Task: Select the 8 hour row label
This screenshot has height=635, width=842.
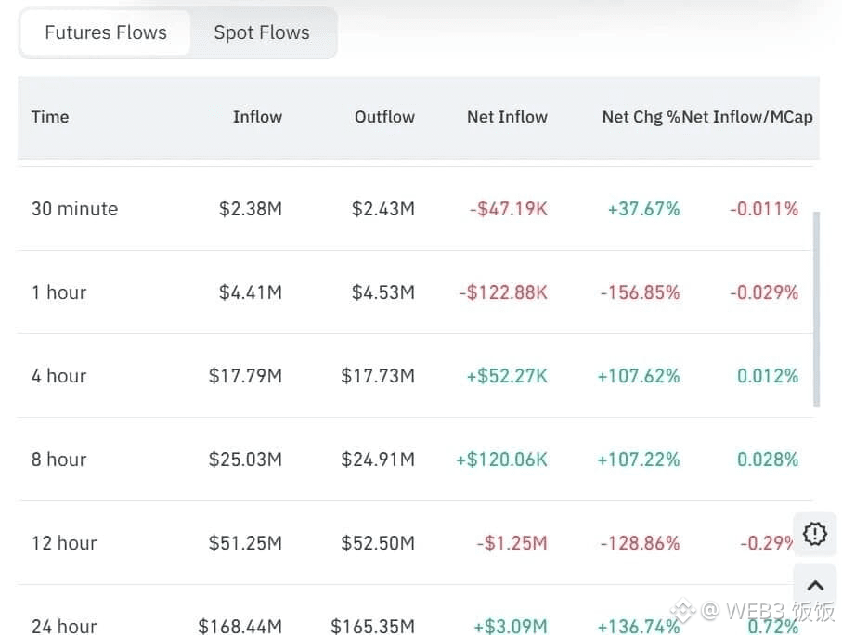Action: [58, 460]
